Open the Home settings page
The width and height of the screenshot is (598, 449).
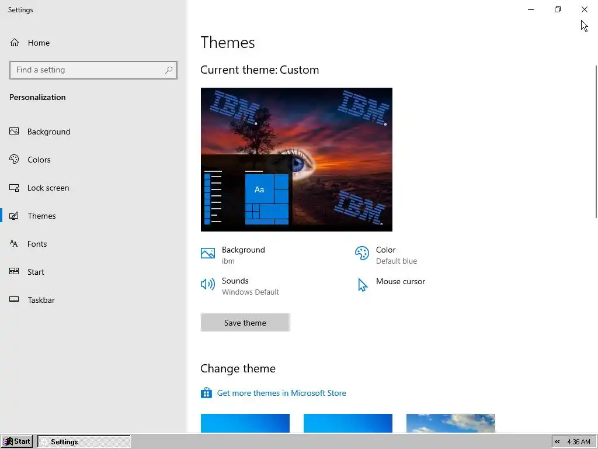point(93,43)
